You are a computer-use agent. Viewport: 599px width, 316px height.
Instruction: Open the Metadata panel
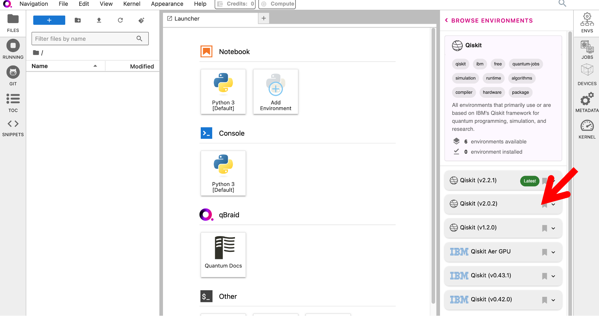coord(587,103)
